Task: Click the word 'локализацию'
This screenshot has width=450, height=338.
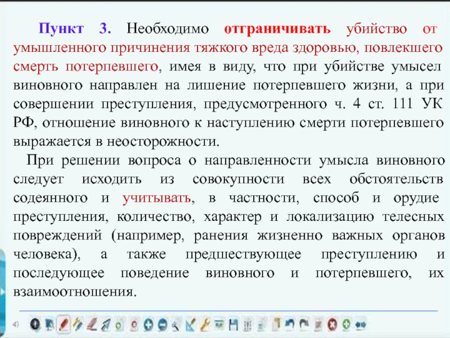Action: click(x=330, y=217)
